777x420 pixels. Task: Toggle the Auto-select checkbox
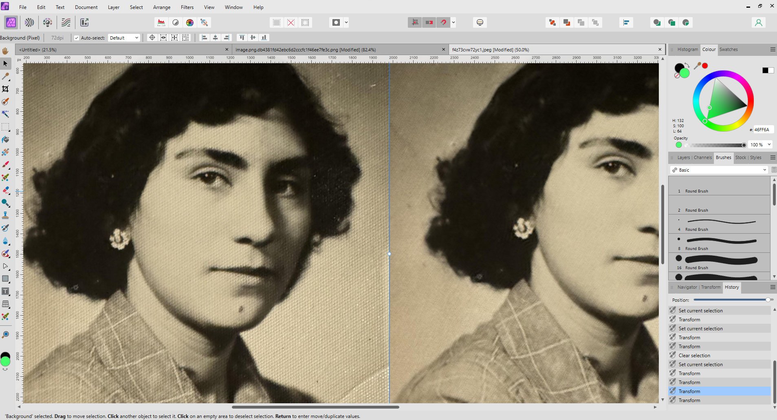click(76, 38)
